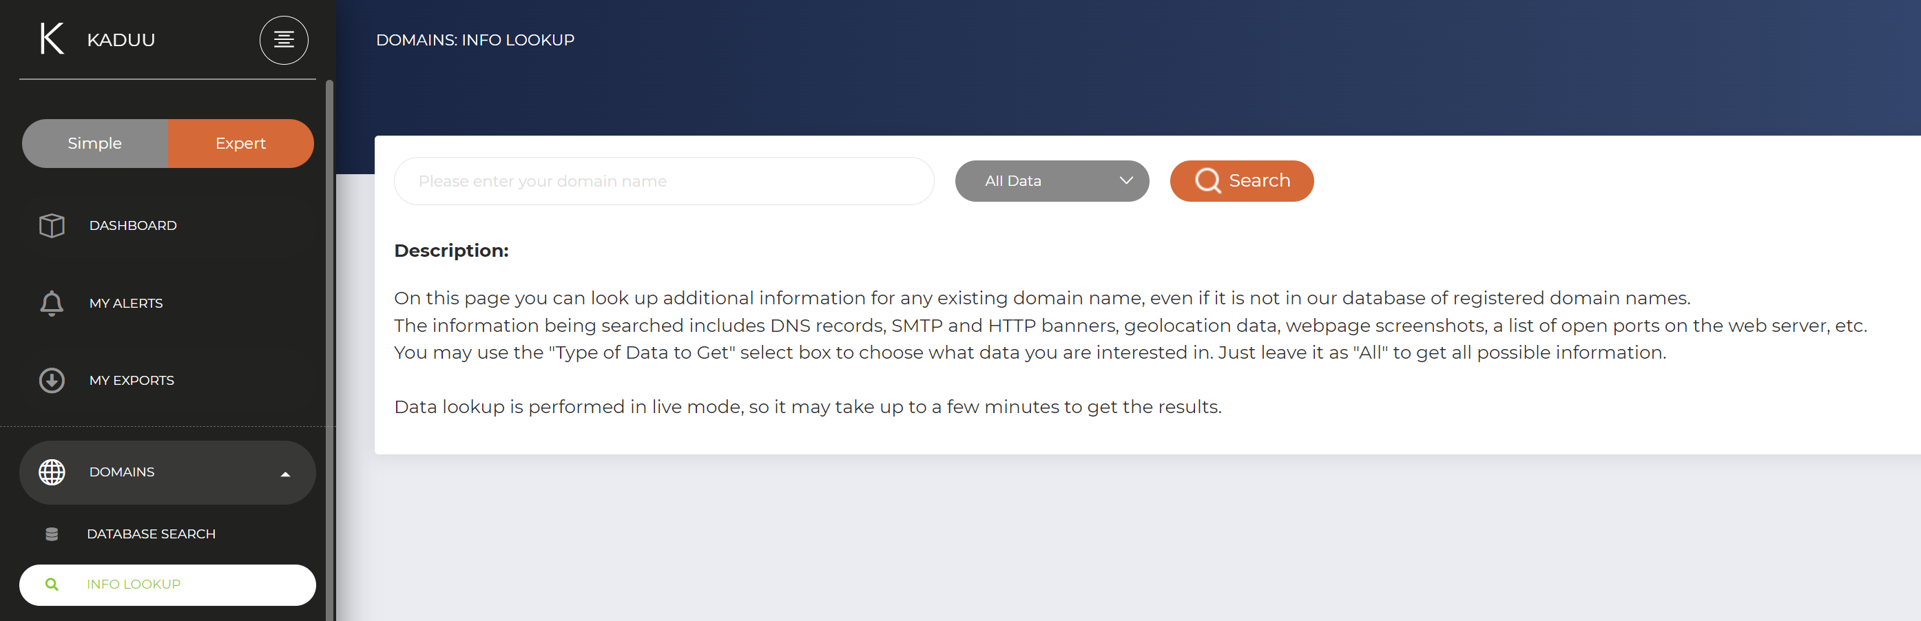1921x621 pixels.
Task: Switch to Simple mode
Action: [x=95, y=143]
